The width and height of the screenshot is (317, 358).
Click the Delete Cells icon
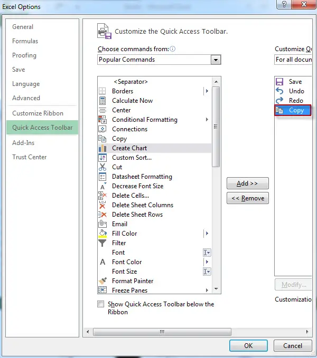[102, 196]
